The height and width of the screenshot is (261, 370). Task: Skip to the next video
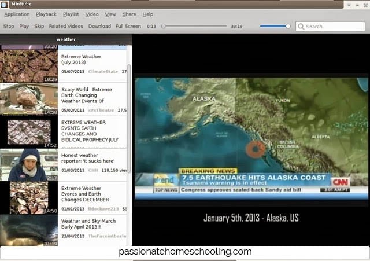[39, 26]
